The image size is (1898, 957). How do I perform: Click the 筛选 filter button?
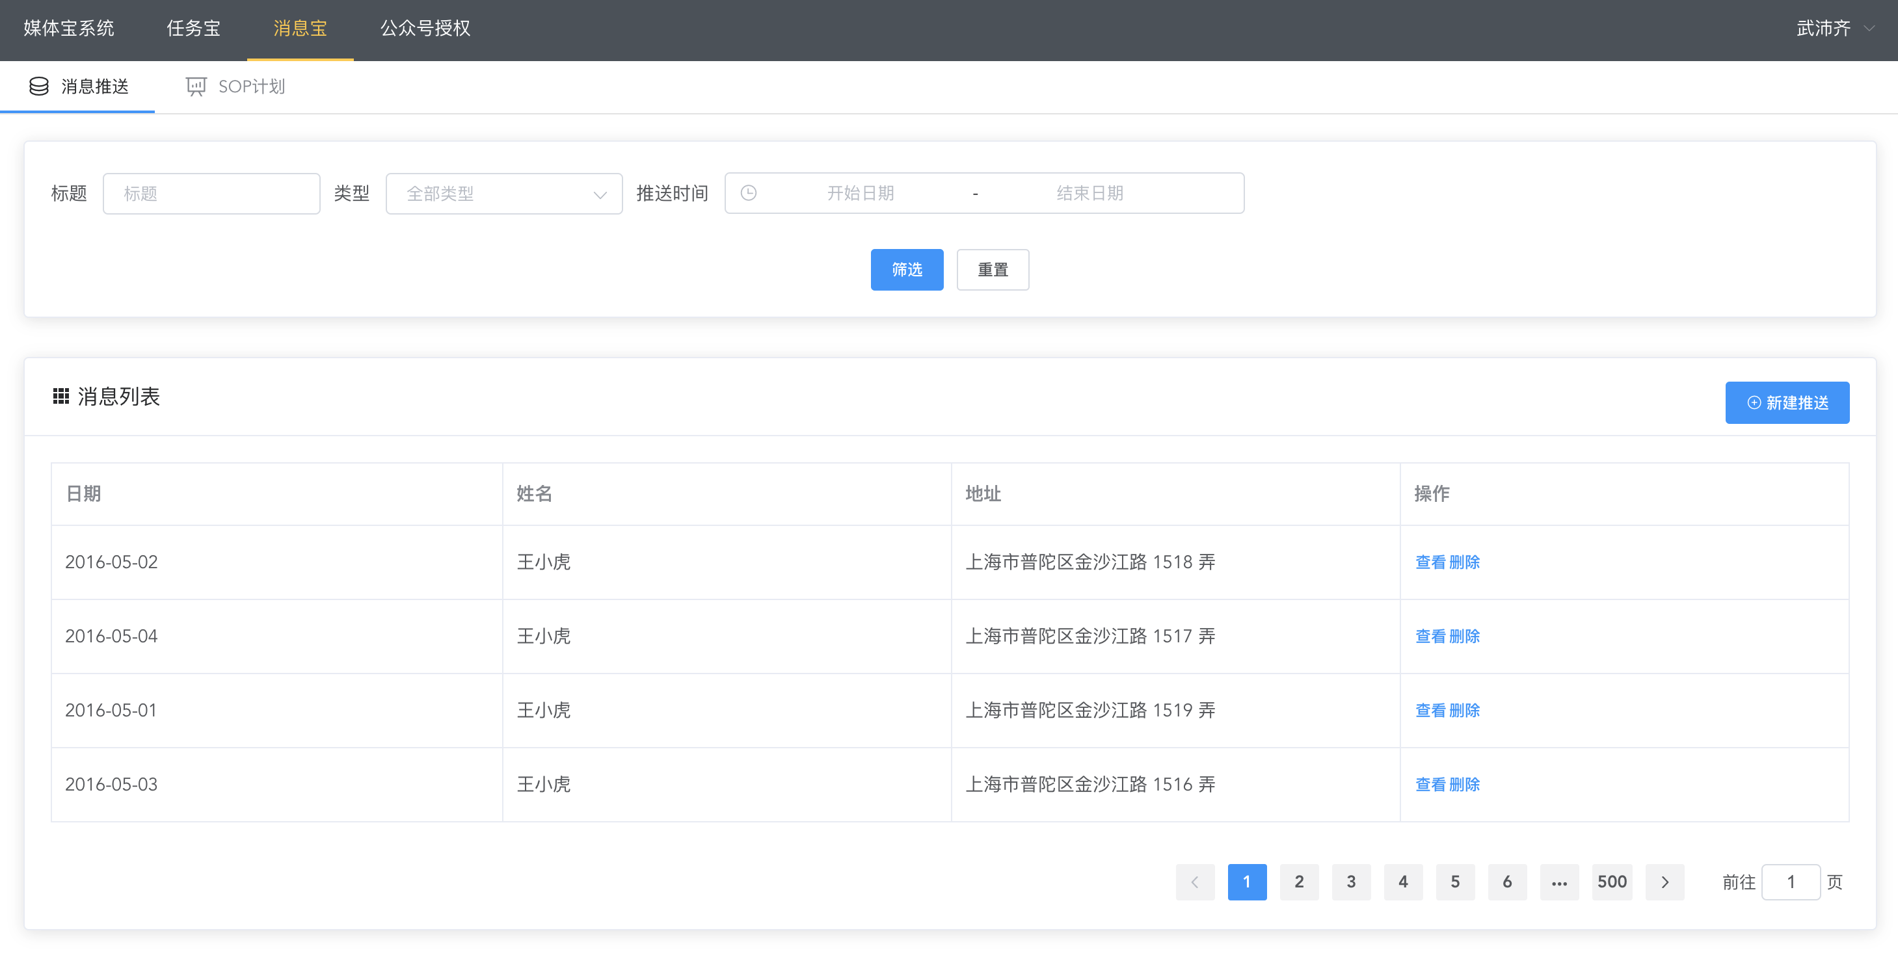[907, 270]
